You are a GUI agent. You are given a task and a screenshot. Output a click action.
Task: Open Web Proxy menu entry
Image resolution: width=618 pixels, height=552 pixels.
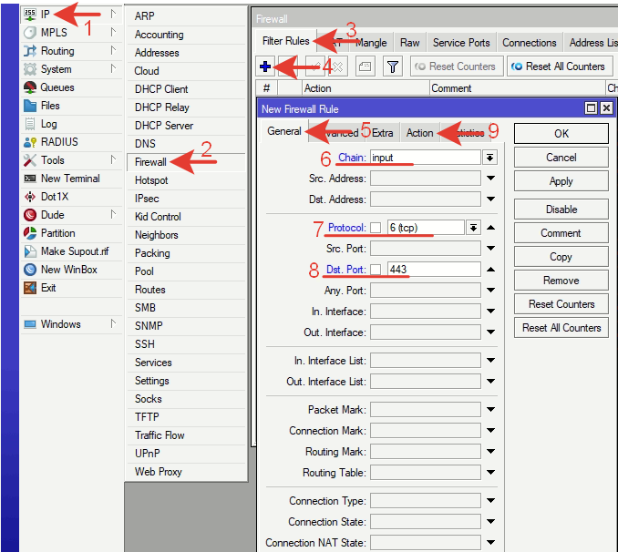tap(187, 472)
